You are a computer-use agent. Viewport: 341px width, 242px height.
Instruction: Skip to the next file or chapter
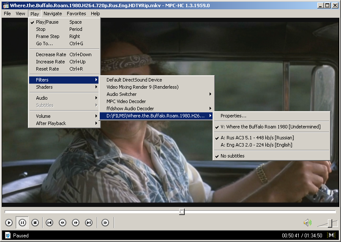(x=89, y=223)
